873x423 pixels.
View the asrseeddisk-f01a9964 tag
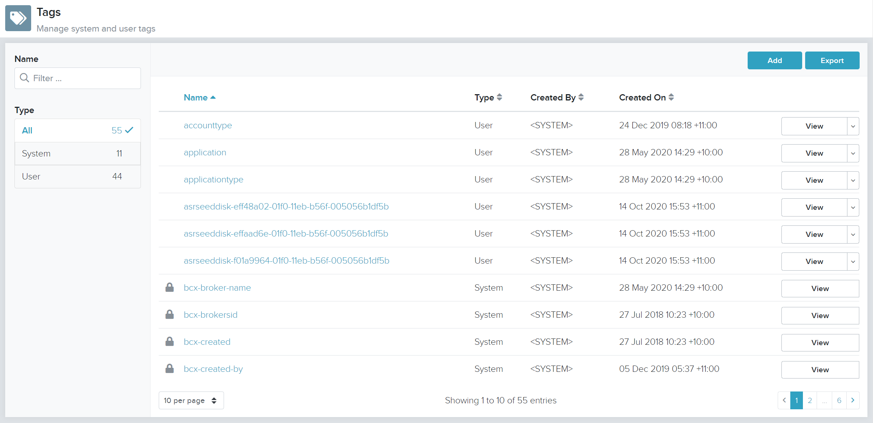tap(814, 262)
